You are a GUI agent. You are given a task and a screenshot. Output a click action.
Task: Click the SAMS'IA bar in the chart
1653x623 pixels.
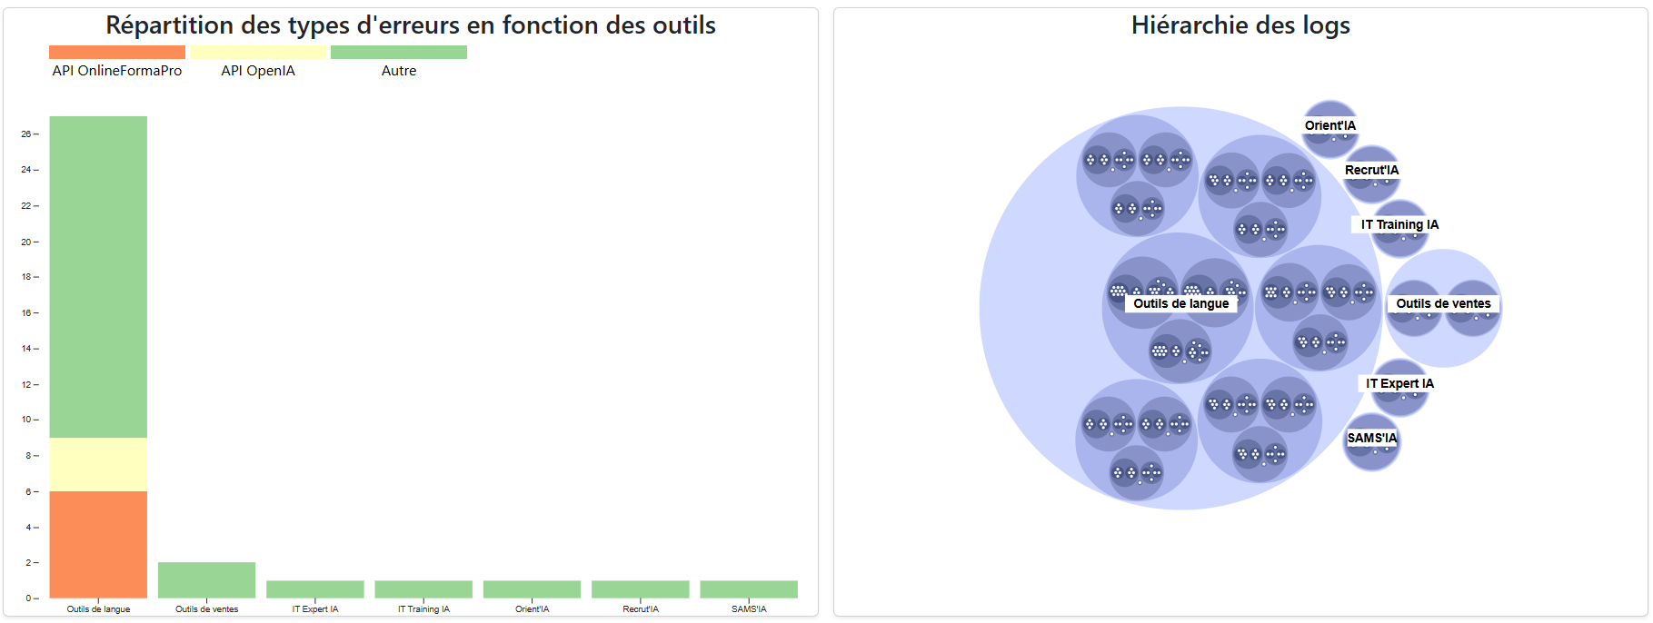[749, 589]
